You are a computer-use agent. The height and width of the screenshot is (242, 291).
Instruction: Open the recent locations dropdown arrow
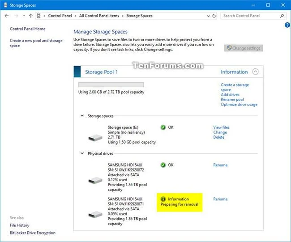(24, 16)
